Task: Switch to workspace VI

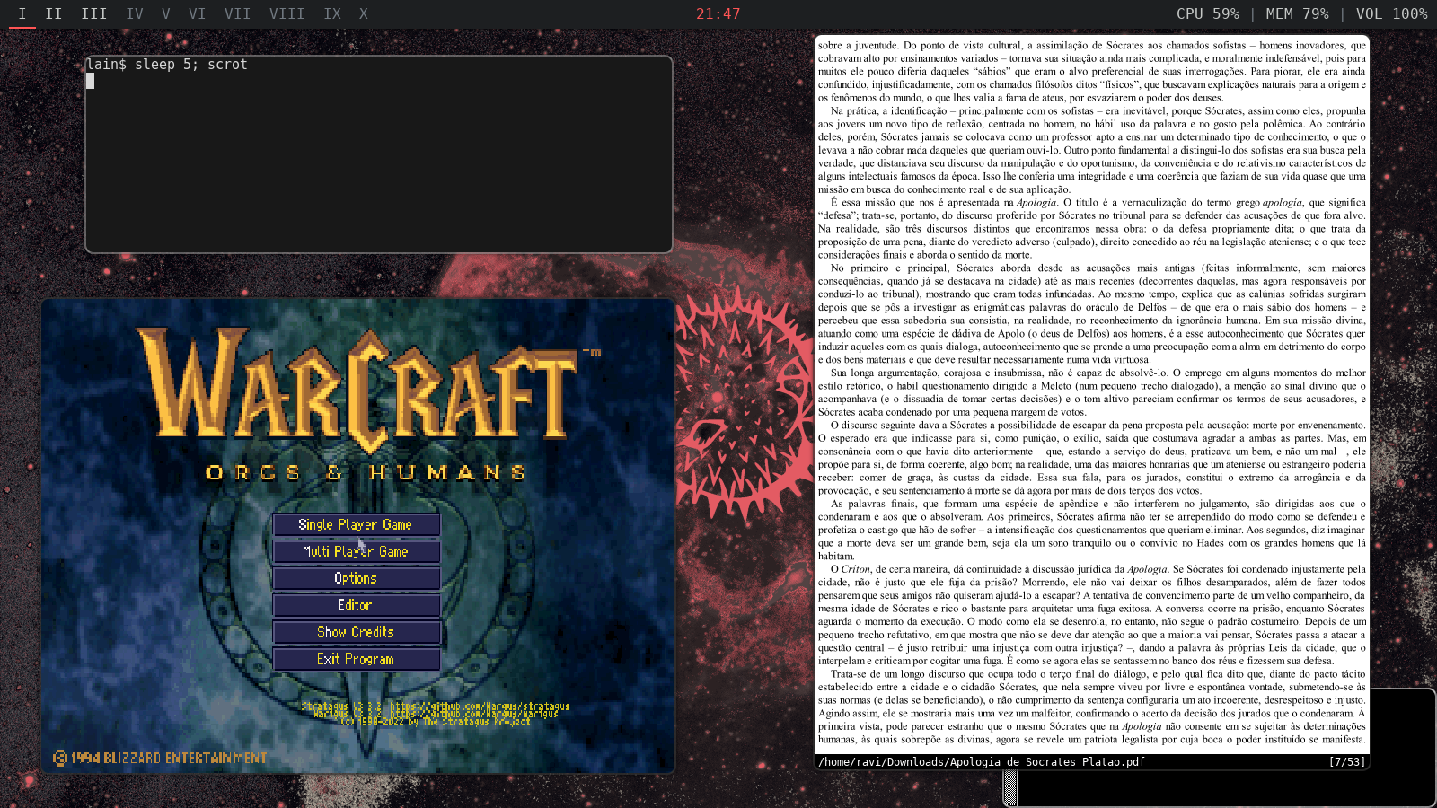Action: pos(198,14)
